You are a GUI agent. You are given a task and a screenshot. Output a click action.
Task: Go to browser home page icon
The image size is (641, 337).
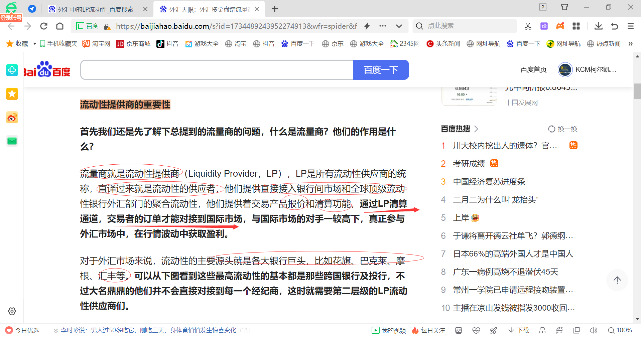60,26
